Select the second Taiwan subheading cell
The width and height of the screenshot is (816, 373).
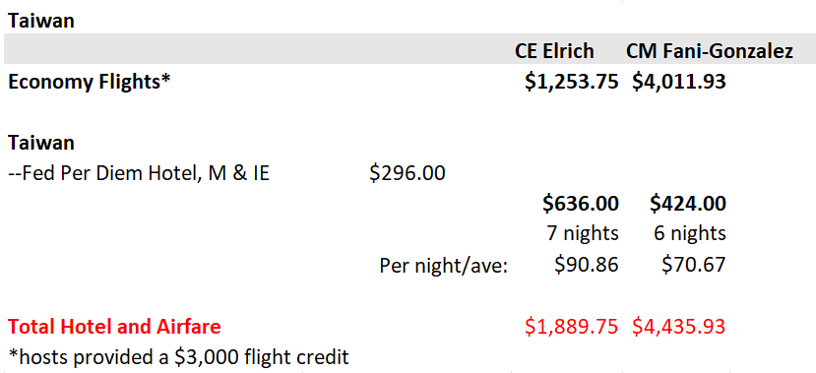(41, 143)
